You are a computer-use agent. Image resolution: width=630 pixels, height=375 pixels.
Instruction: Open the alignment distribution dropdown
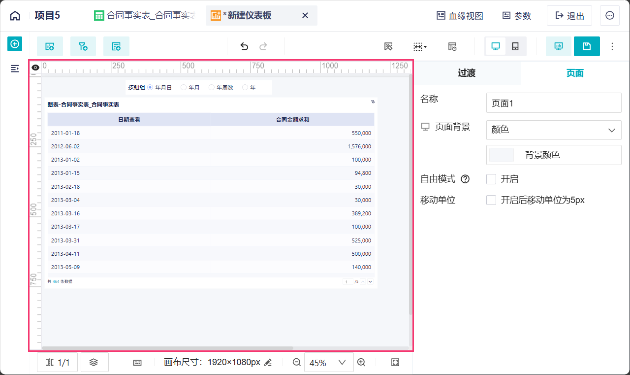[x=420, y=46]
